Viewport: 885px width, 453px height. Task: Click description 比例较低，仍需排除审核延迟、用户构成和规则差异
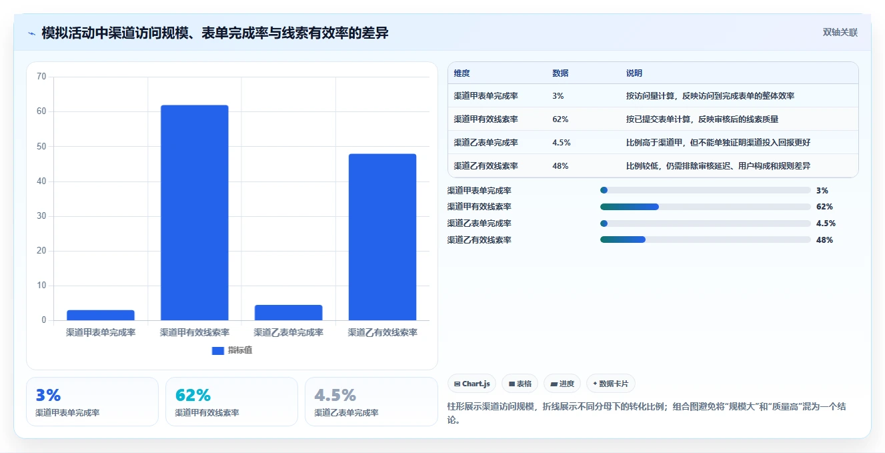pos(718,166)
